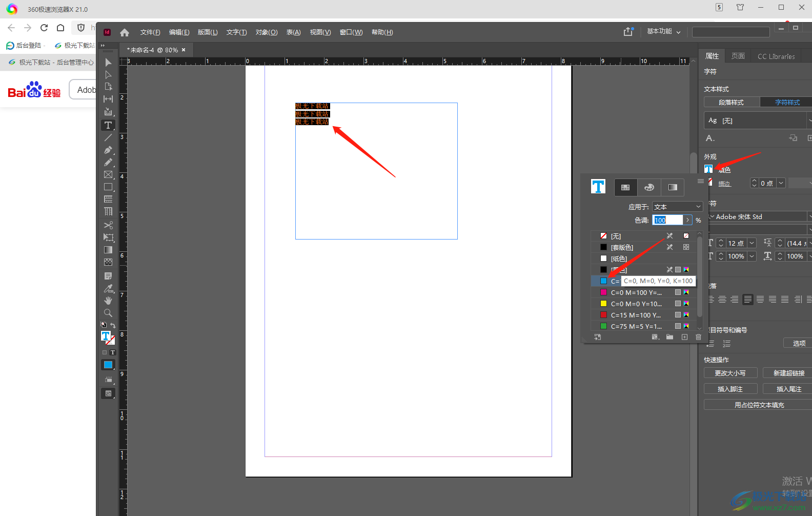Click the delete swatch trash icon
The image size is (812, 516).
click(698, 337)
